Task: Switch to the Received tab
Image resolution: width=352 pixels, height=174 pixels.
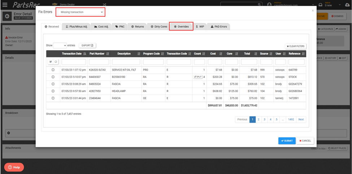Action: click(52, 26)
